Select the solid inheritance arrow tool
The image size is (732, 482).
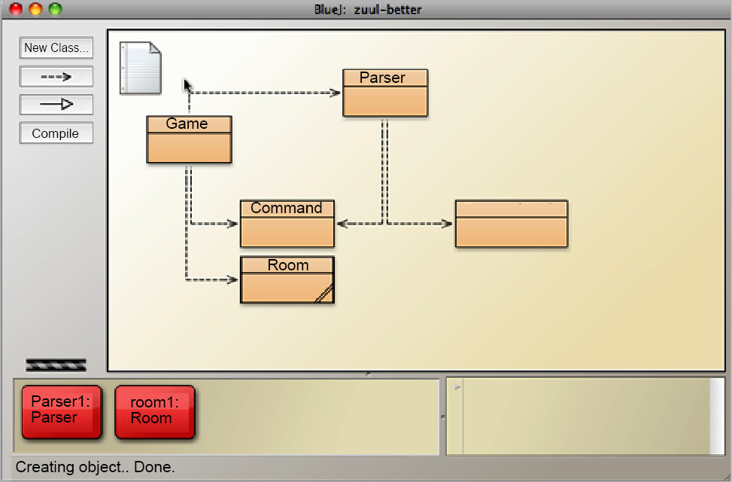(x=56, y=105)
